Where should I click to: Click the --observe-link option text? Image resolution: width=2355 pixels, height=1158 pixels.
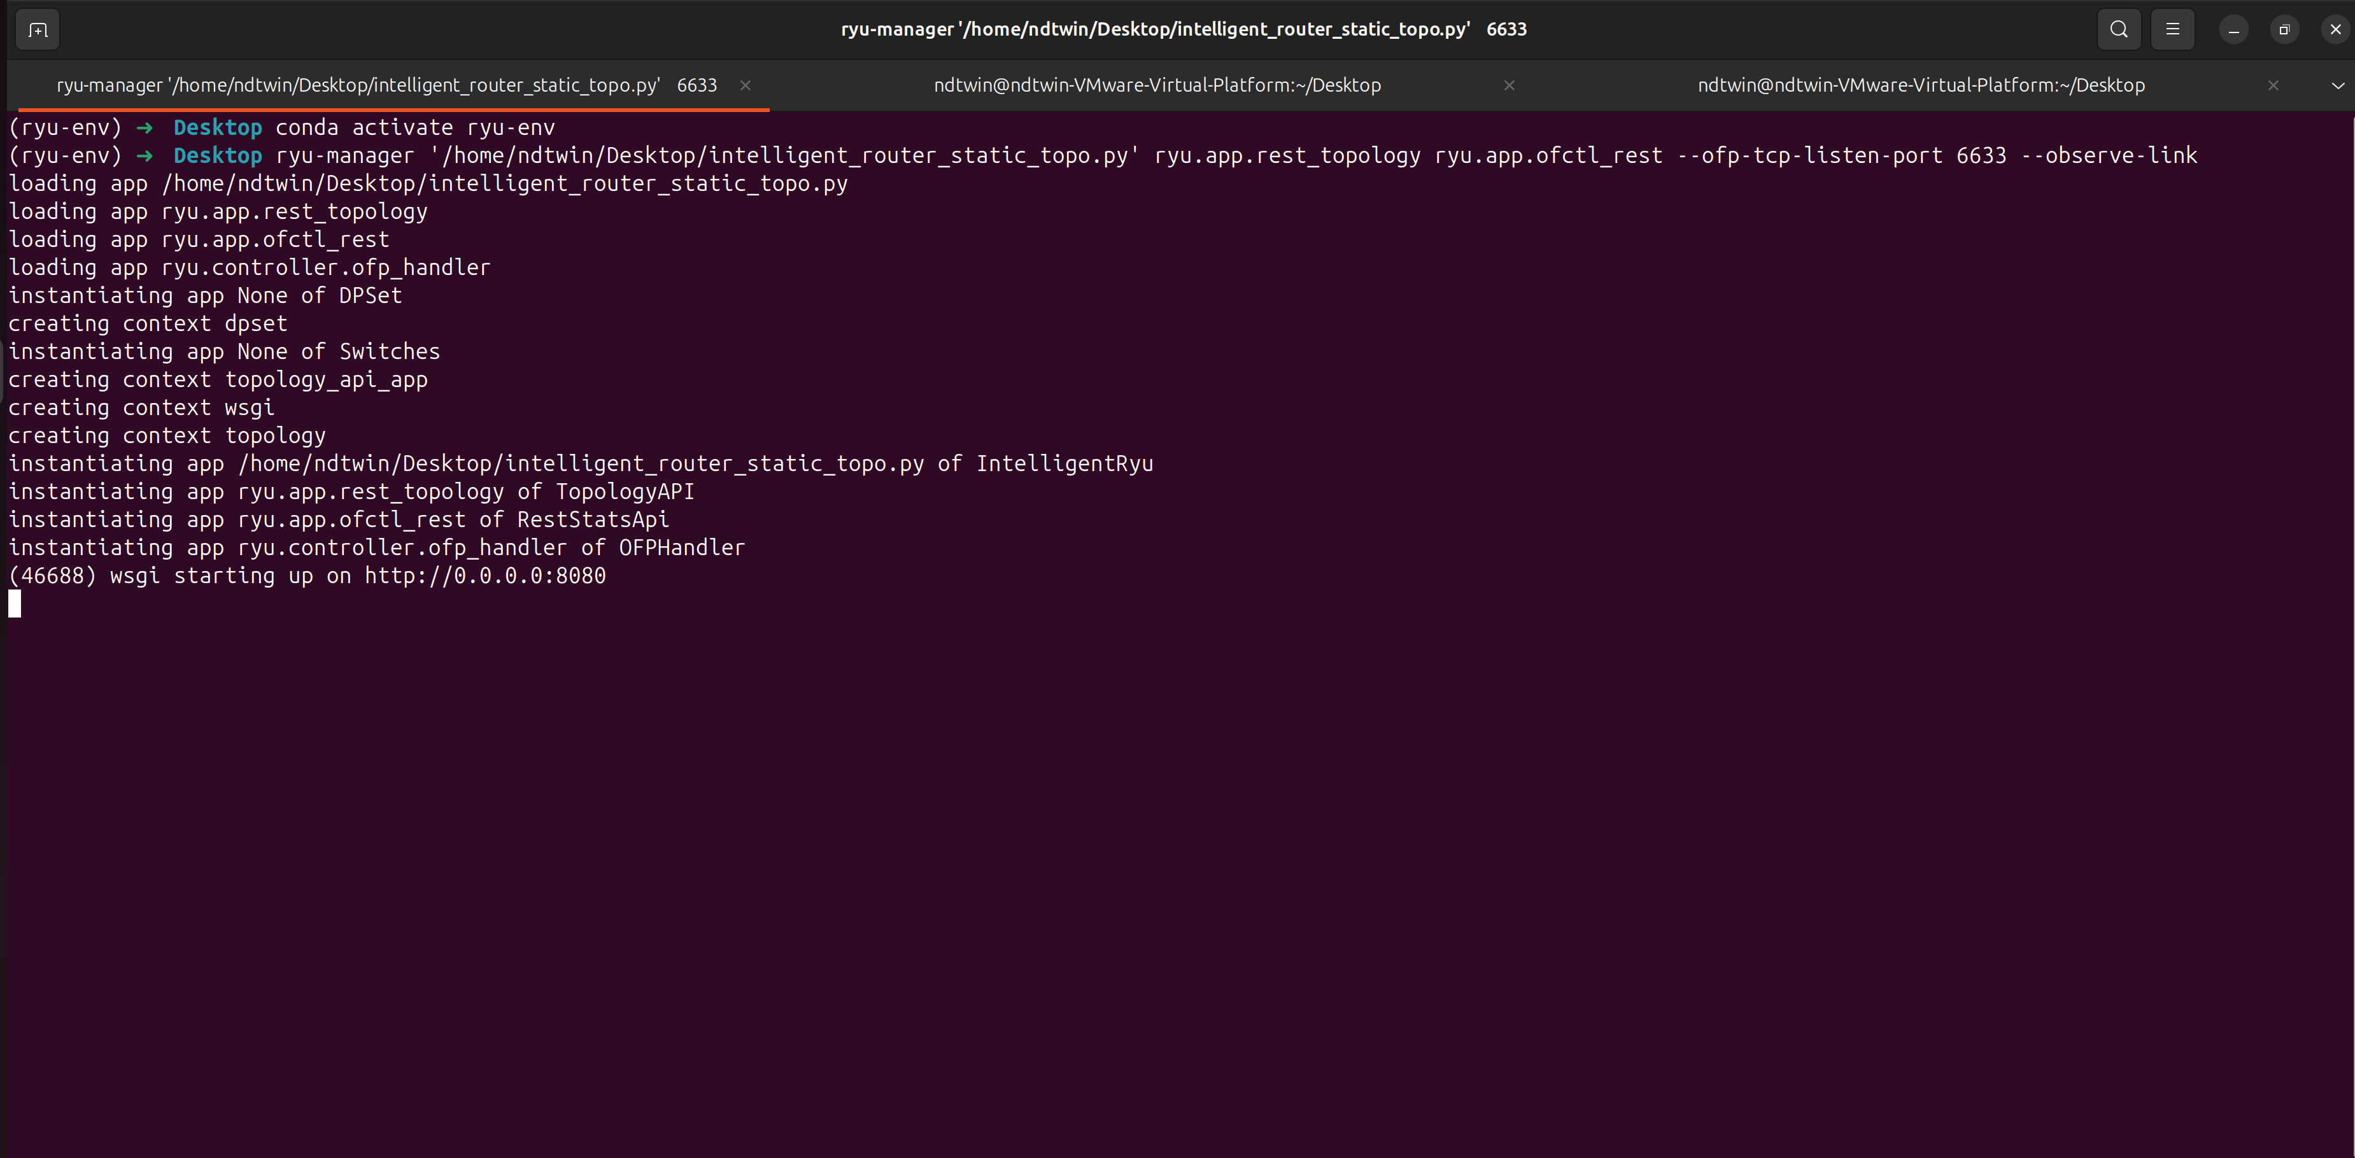(x=2108, y=155)
